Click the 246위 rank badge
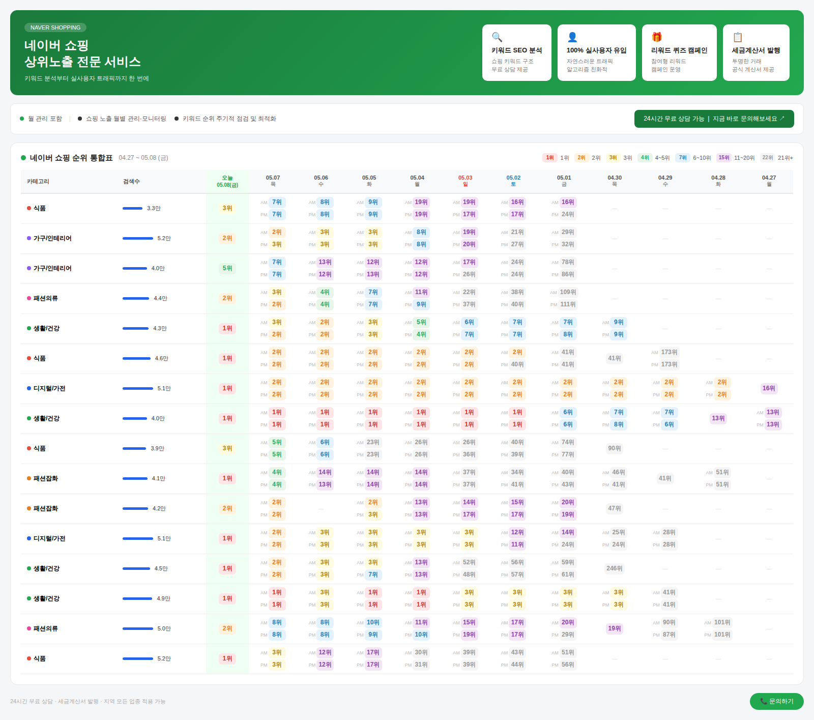This screenshot has height=720, width=814. [x=615, y=568]
